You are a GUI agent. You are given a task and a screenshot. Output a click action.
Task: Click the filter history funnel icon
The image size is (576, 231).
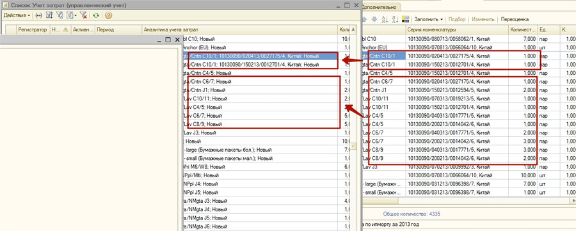(x=69, y=15)
